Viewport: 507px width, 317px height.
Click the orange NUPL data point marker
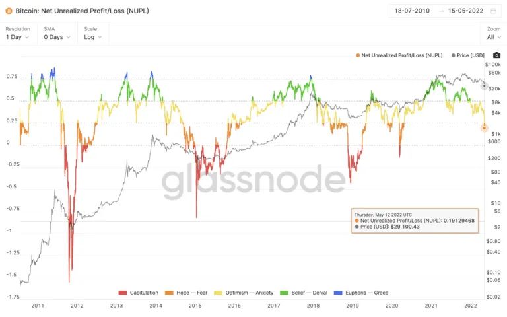tap(485, 128)
